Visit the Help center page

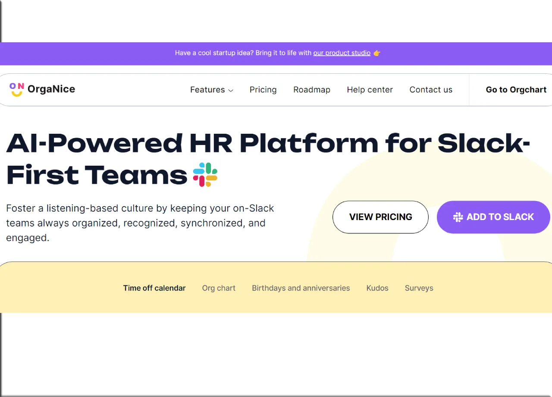tap(370, 90)
